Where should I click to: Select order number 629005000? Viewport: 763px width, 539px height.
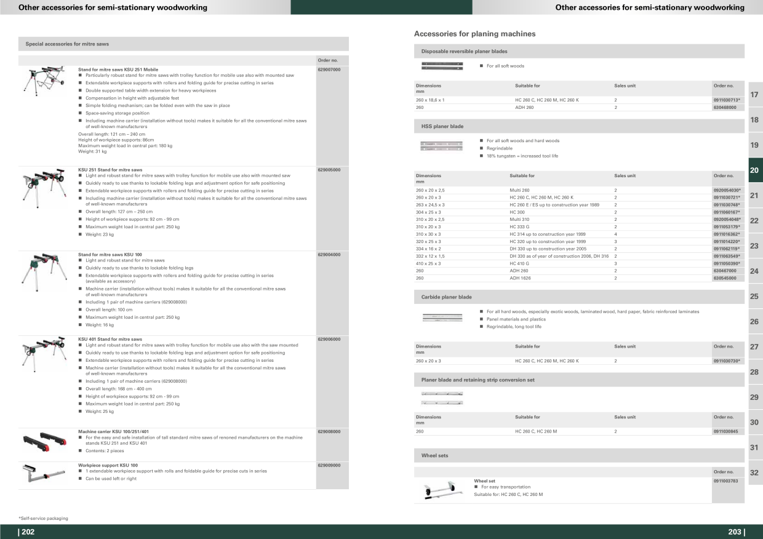pyautogui.click(x=329, y=169)
